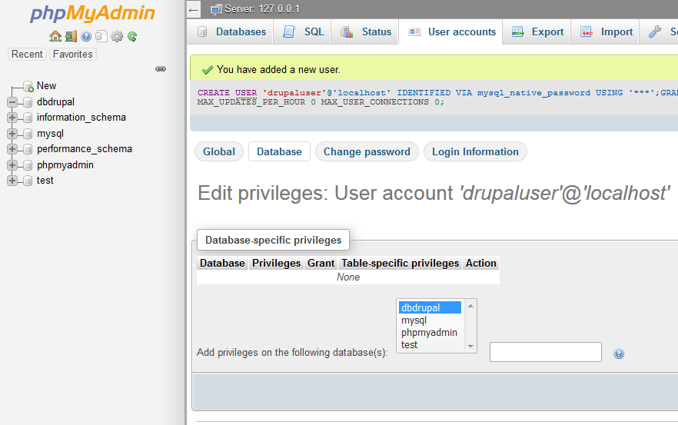Open the SQL tab

tap(302, 32)
